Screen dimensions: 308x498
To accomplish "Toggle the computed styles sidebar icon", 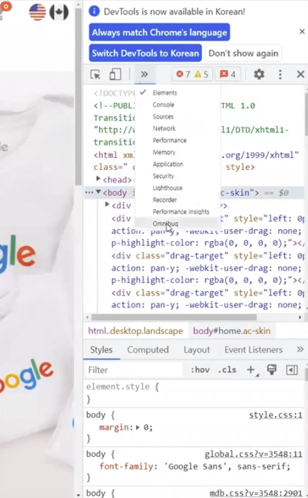I will (292, 370).
